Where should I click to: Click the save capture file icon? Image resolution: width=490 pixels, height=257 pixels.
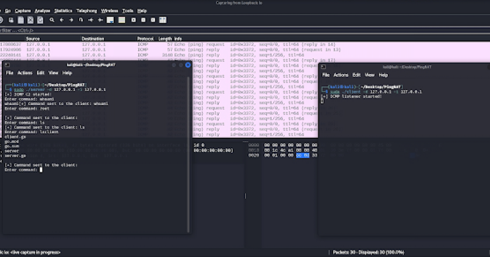tap(20, 20)
